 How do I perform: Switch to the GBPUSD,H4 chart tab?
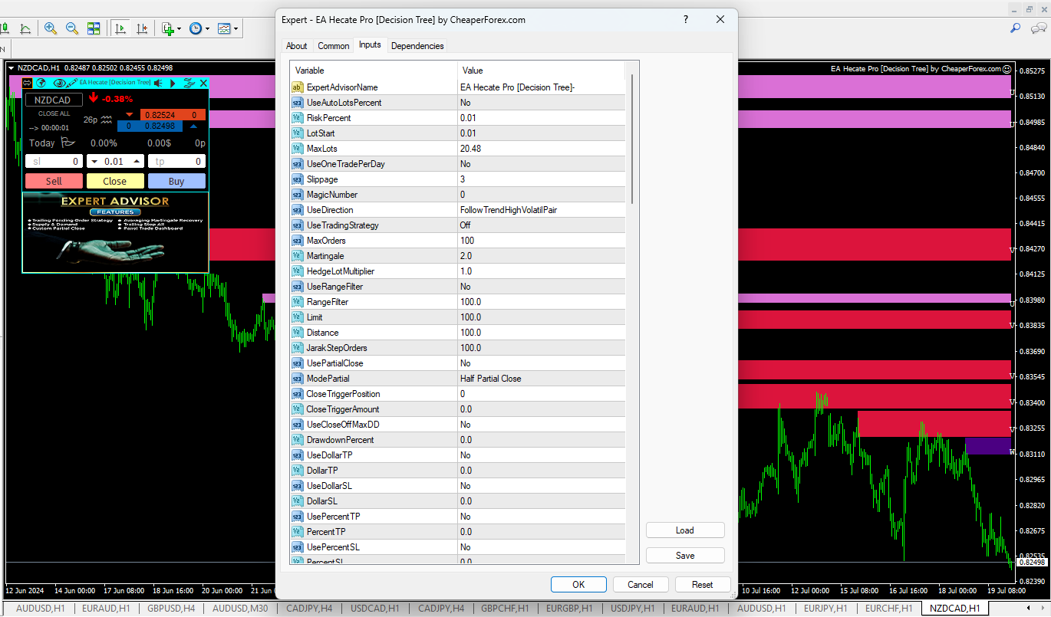pos(171,609)
